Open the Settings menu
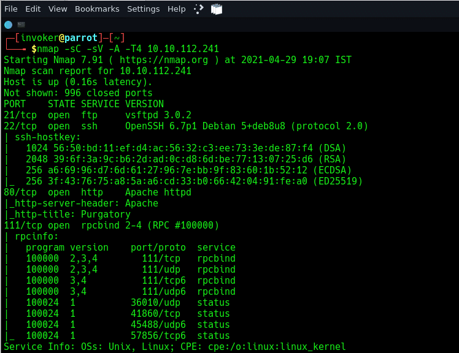 pos(143,9)
